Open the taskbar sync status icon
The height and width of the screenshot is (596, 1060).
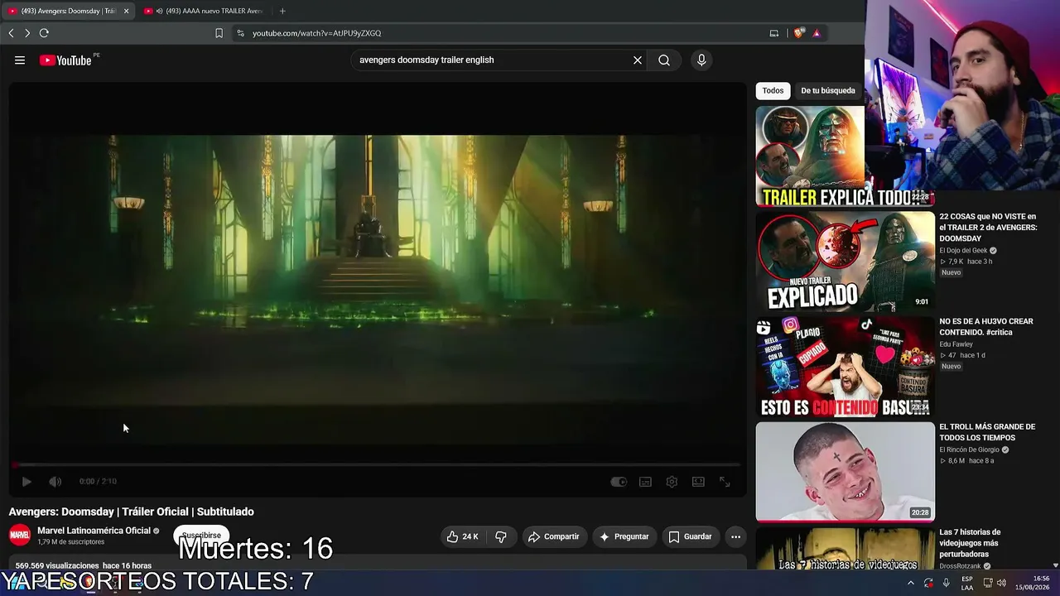(928, 583)
